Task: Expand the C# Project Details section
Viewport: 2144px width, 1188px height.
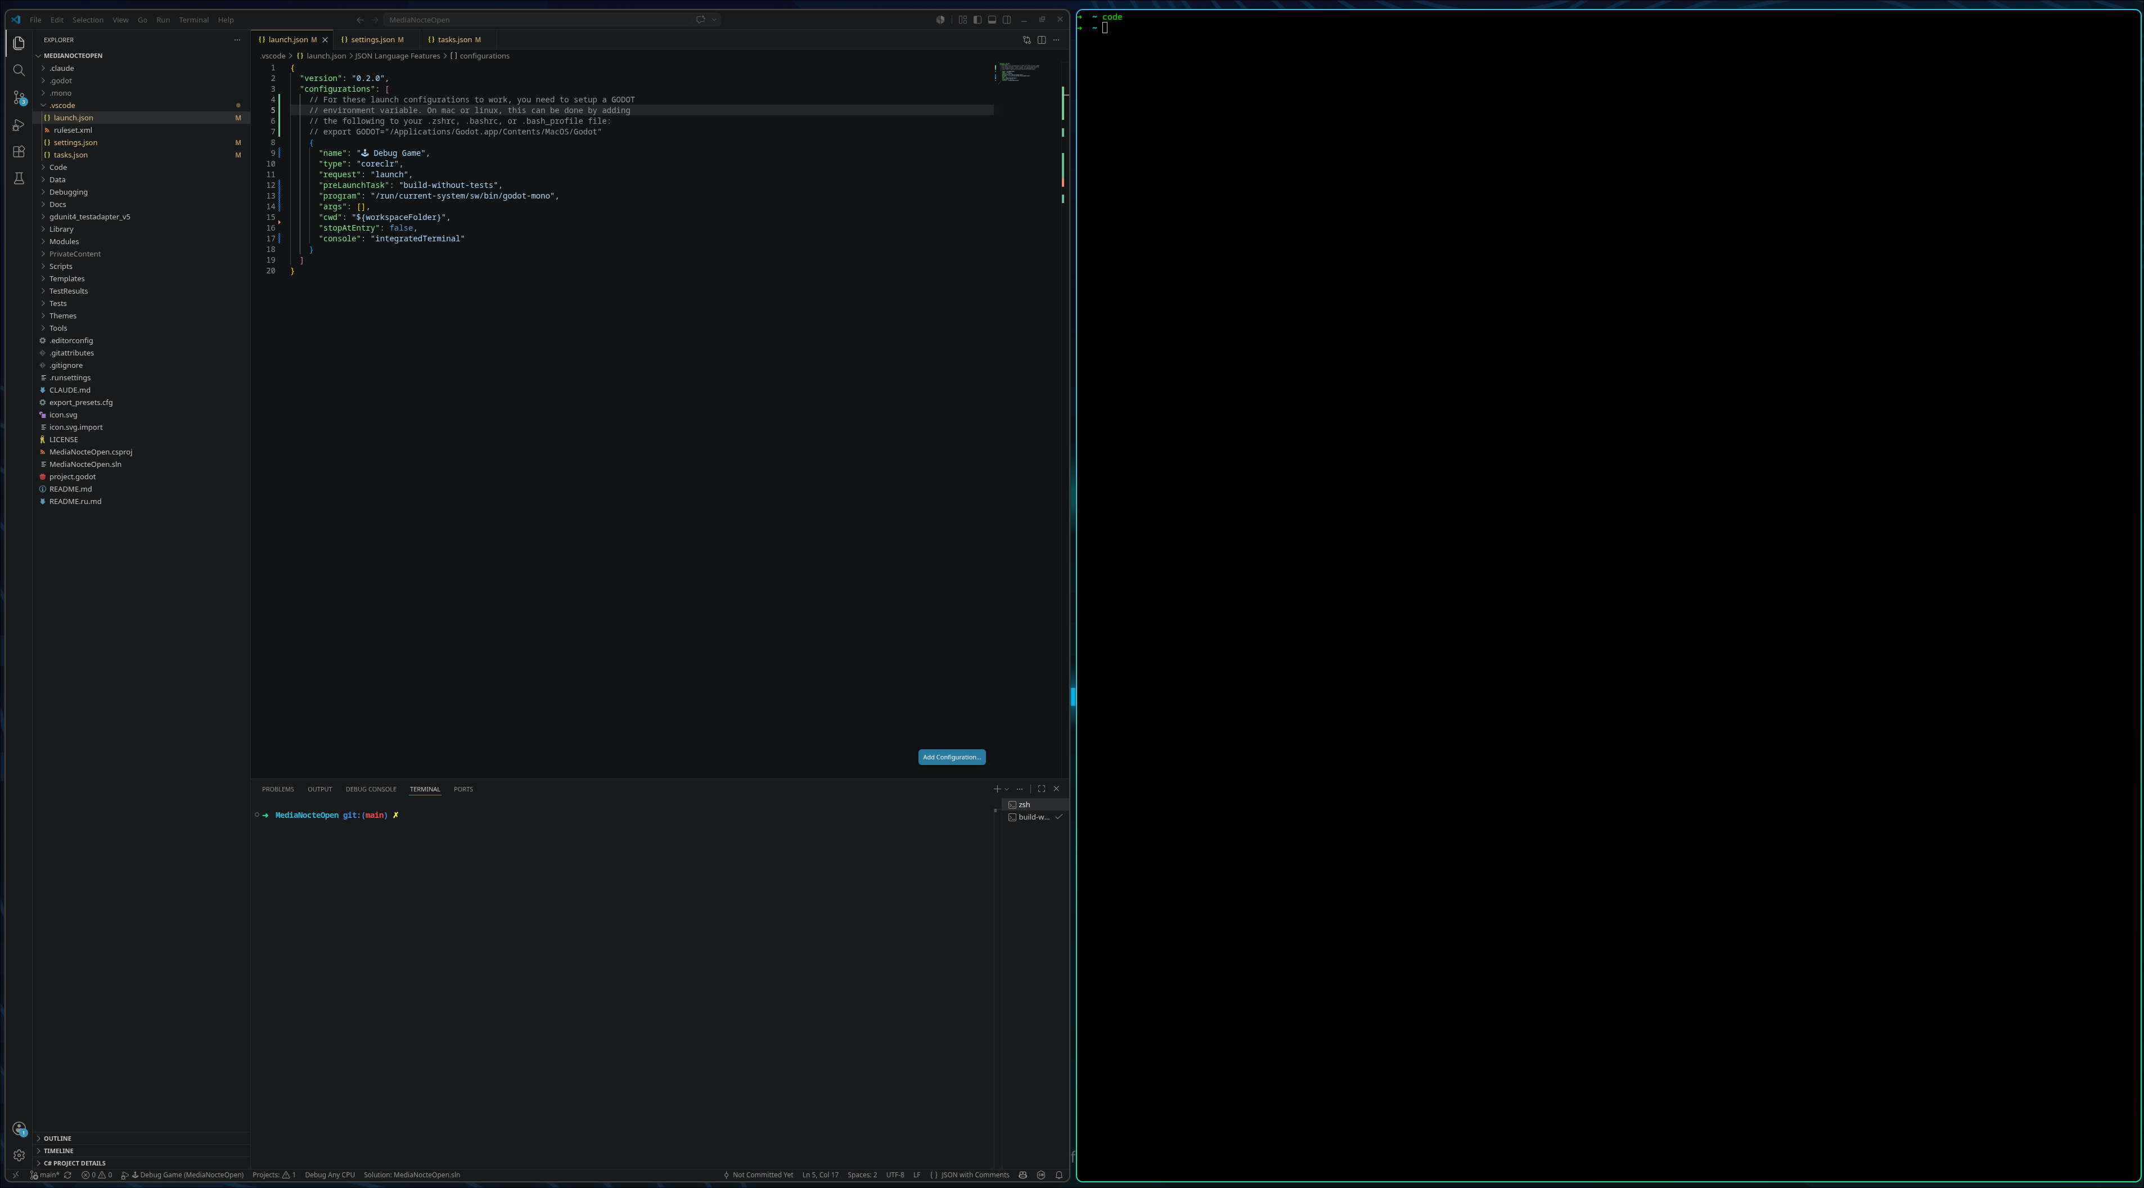Action: pos(142,1164)
